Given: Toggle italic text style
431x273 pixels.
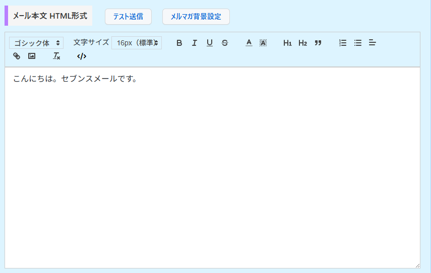Looking at the screenshot, I should click(x=194, y=43).
